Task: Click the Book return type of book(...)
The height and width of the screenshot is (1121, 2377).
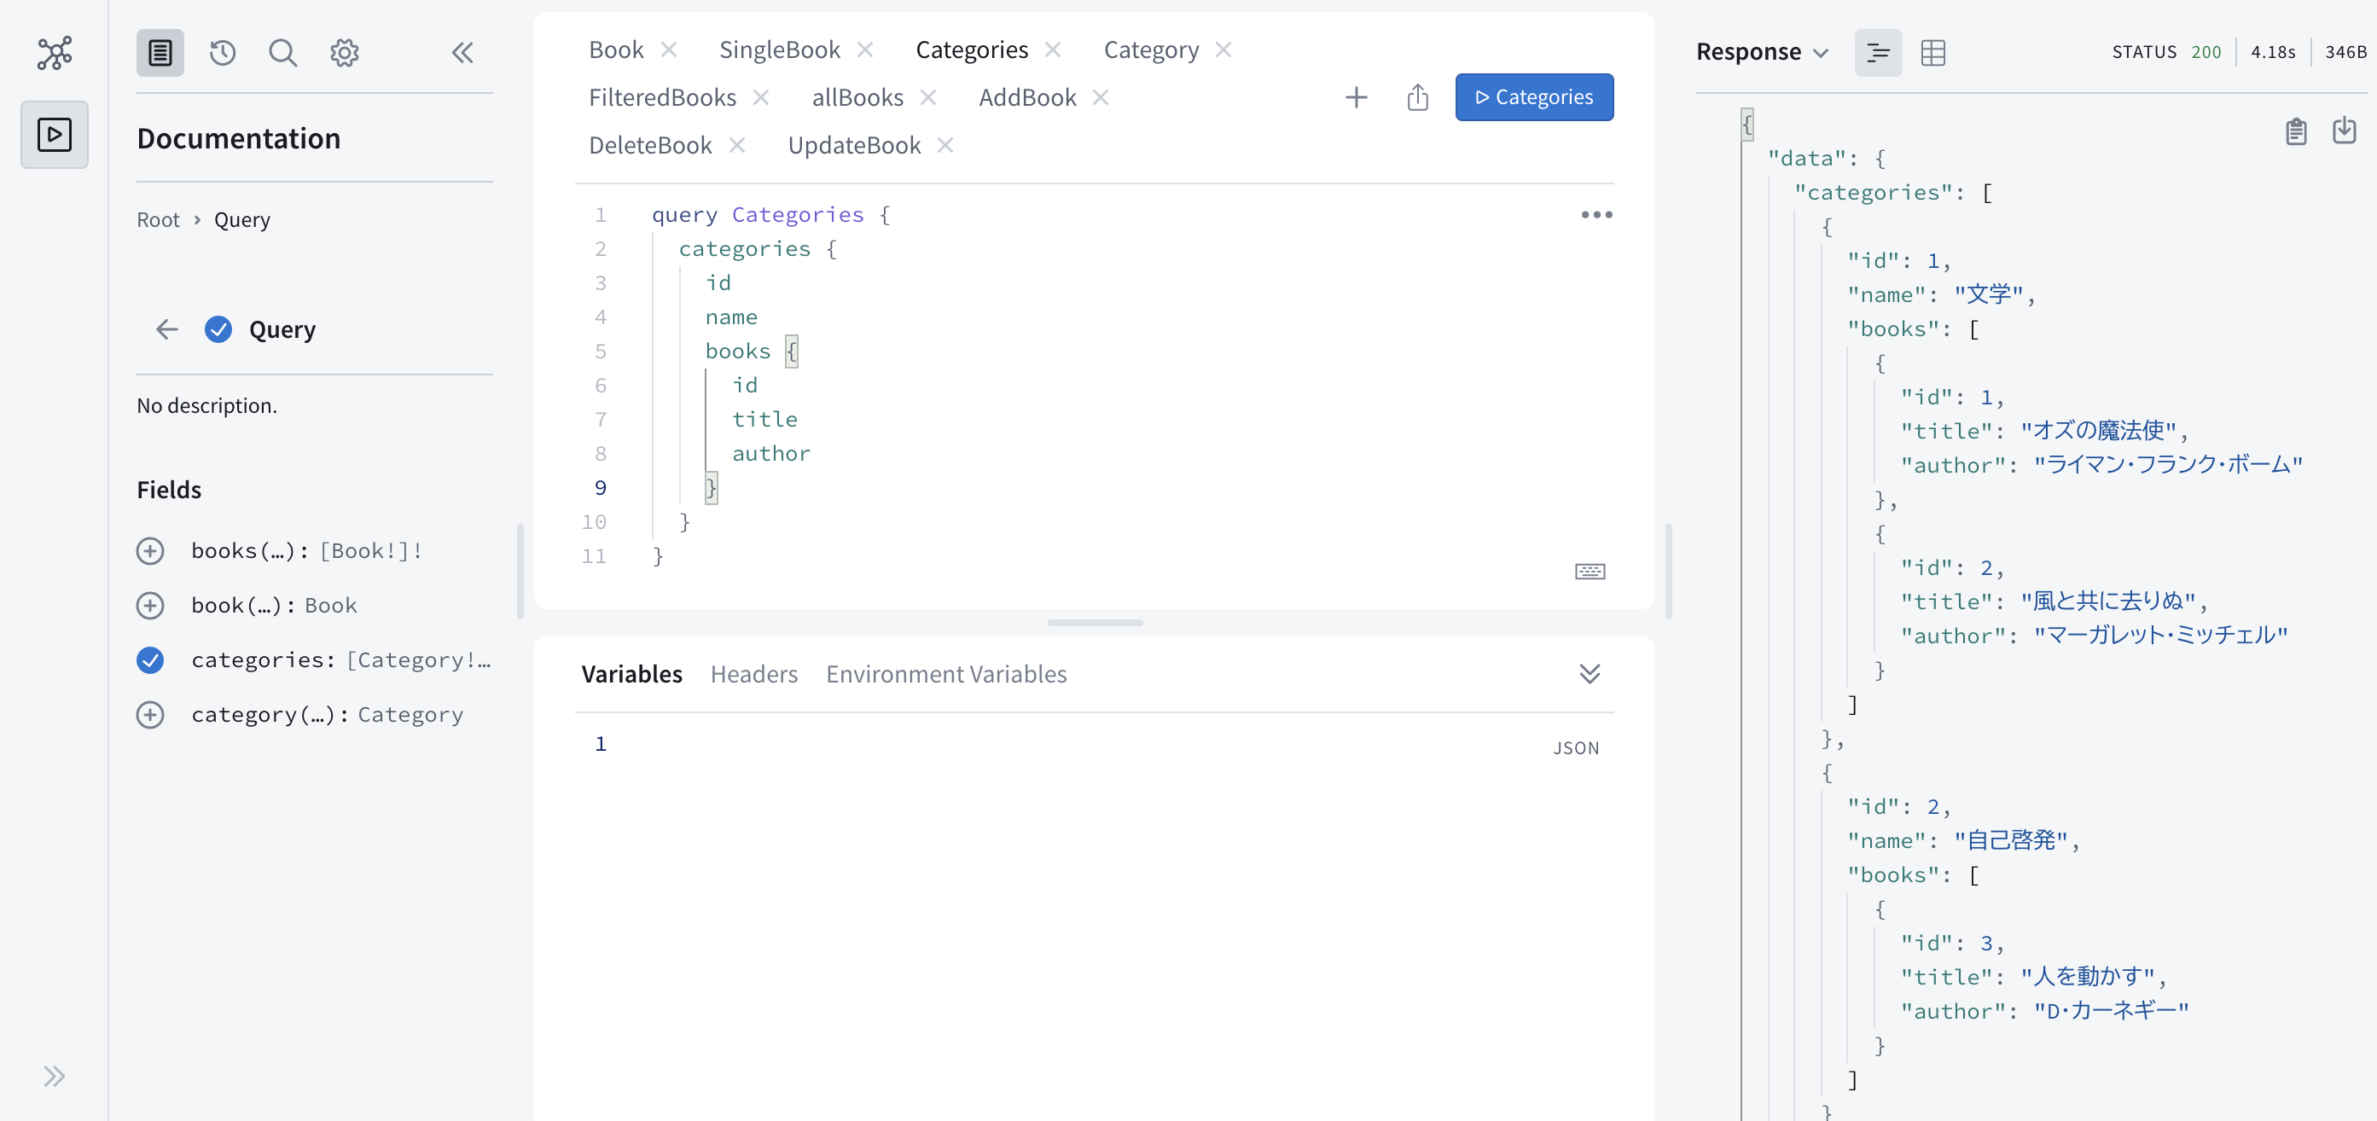Action: tap(331, 605)
